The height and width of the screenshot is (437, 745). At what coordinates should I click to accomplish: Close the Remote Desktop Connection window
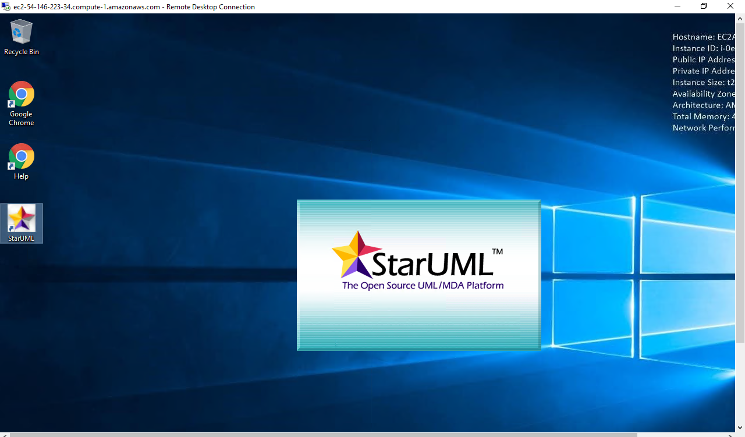coord(730,6)
